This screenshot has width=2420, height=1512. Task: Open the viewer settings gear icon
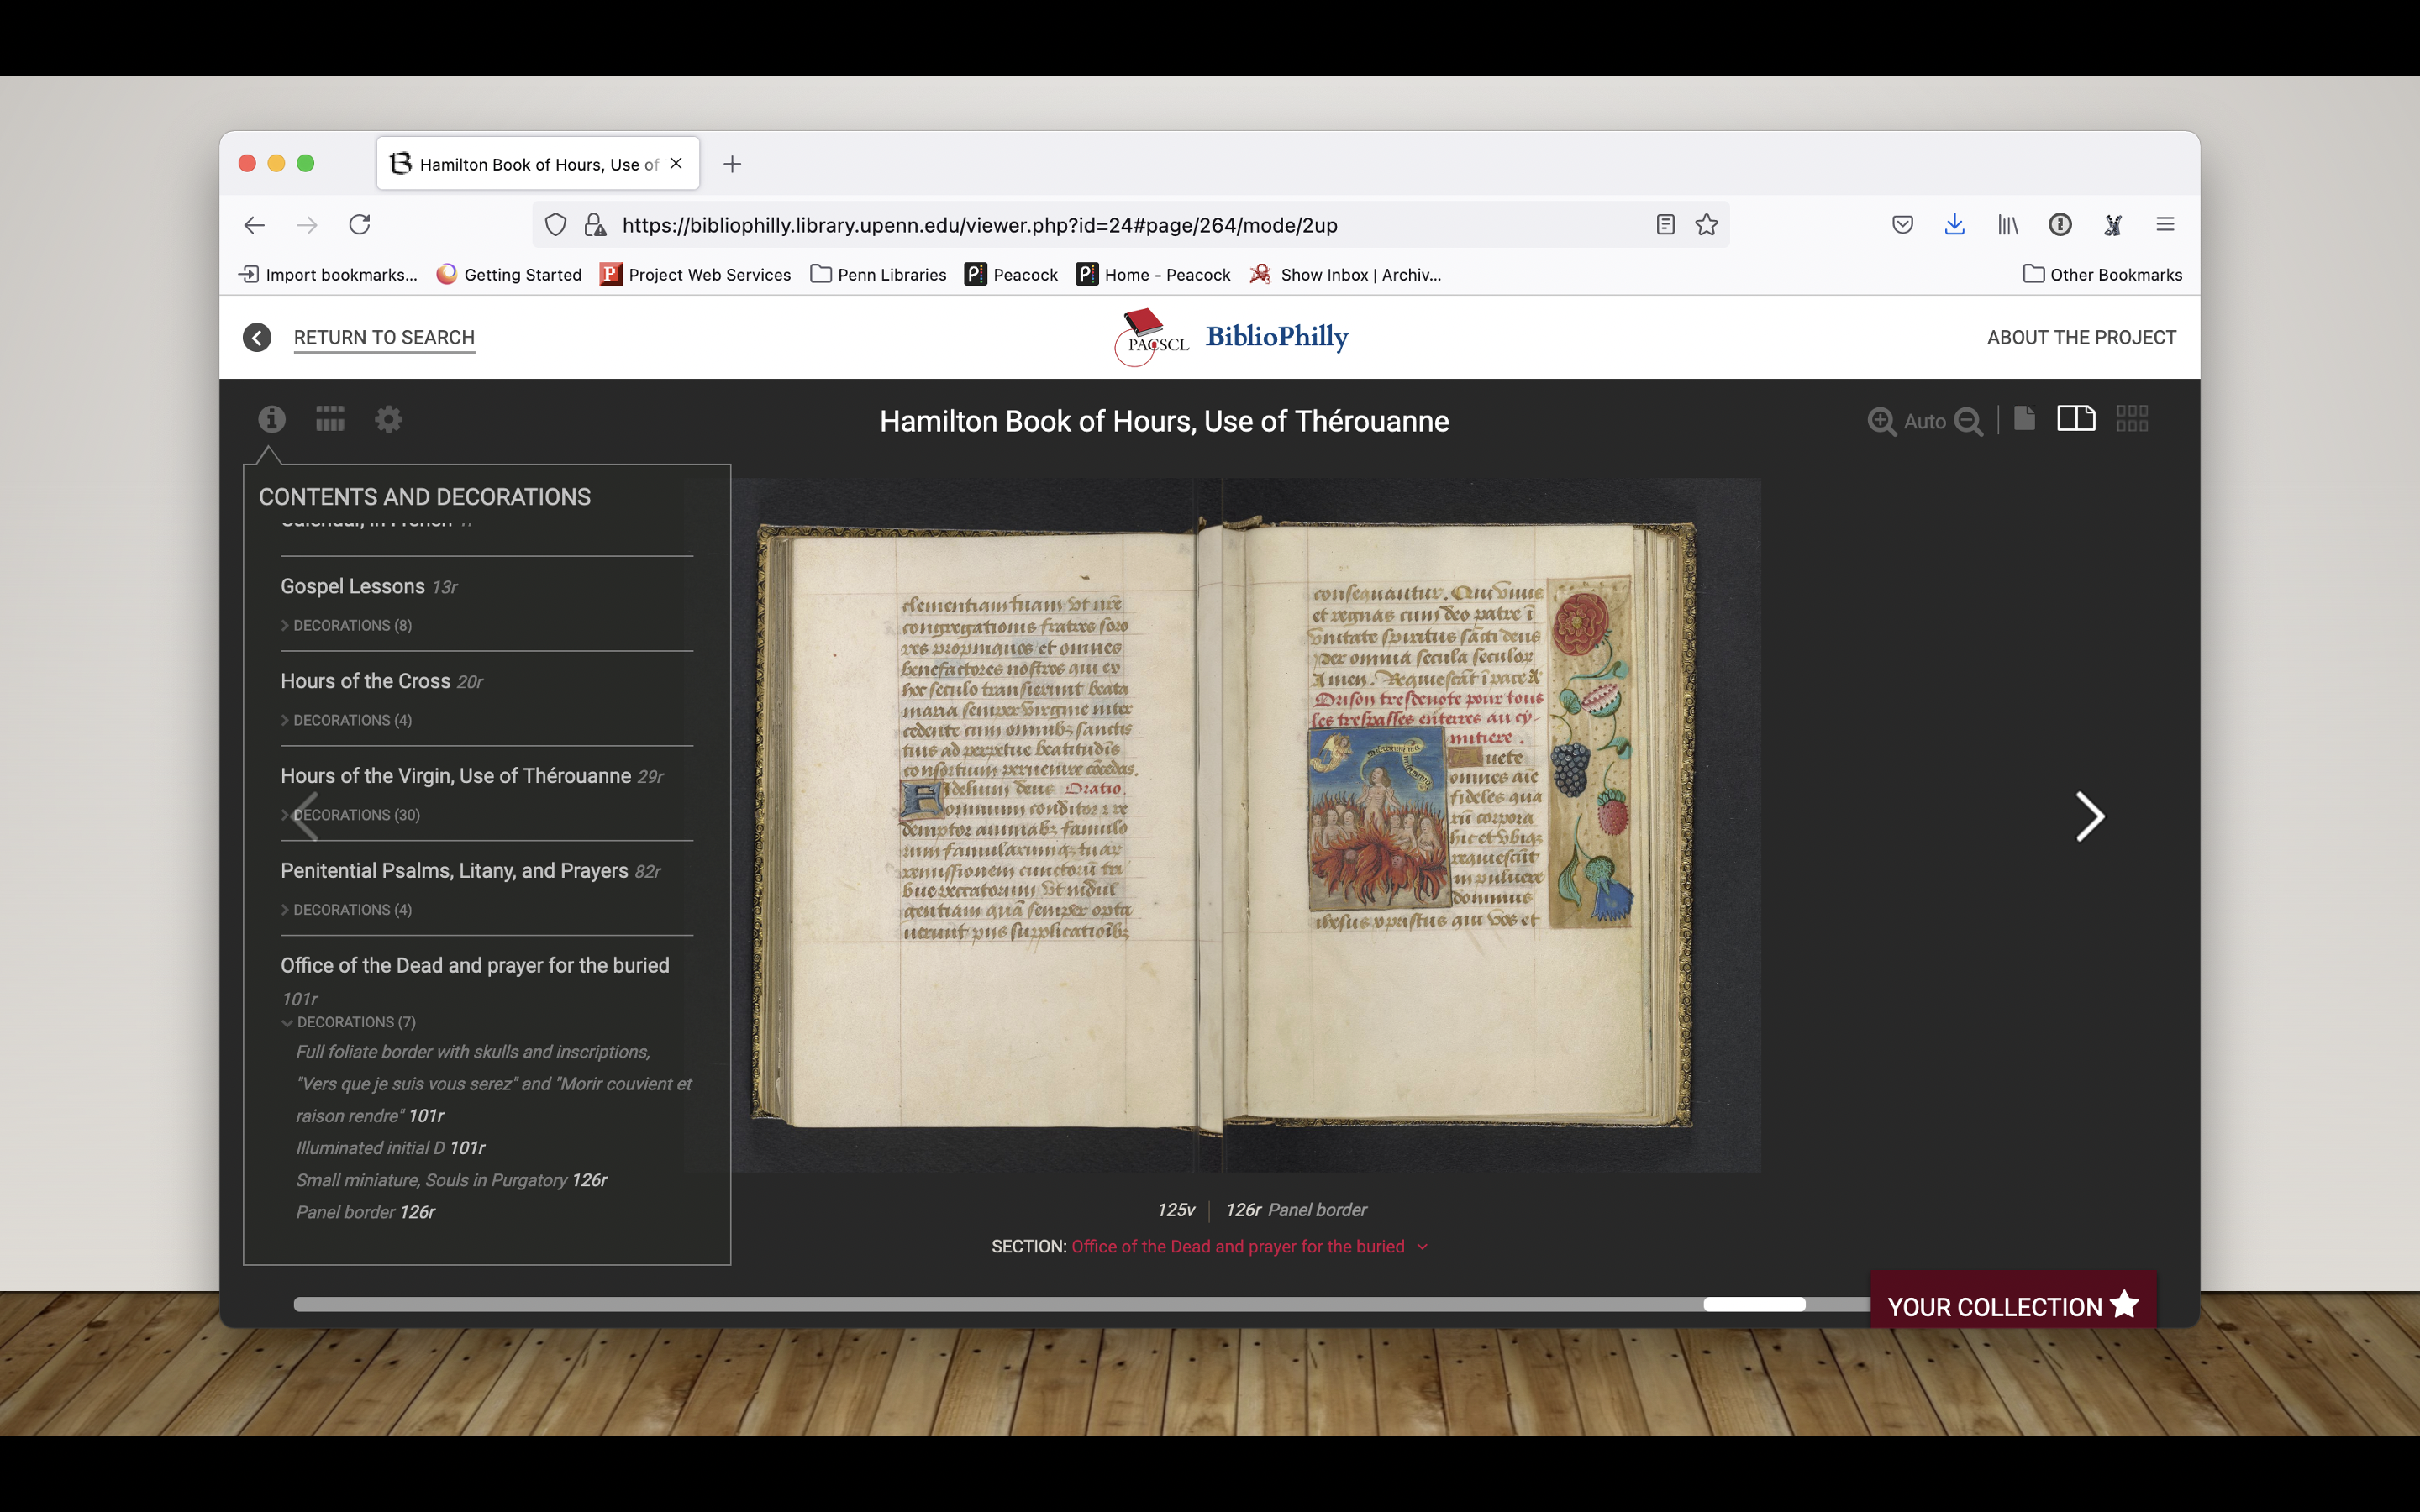388,419
